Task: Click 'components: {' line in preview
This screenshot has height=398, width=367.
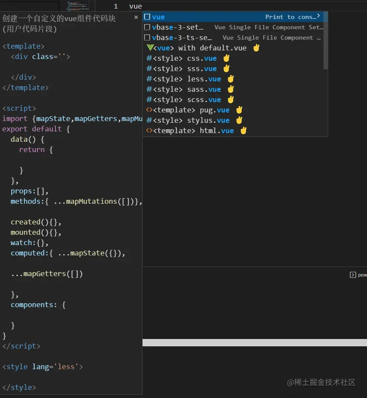Action: pos(38,305)
